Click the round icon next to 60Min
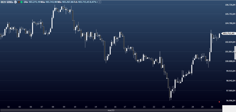The height and width of the screenshot is (112, 236). [15, 2]
